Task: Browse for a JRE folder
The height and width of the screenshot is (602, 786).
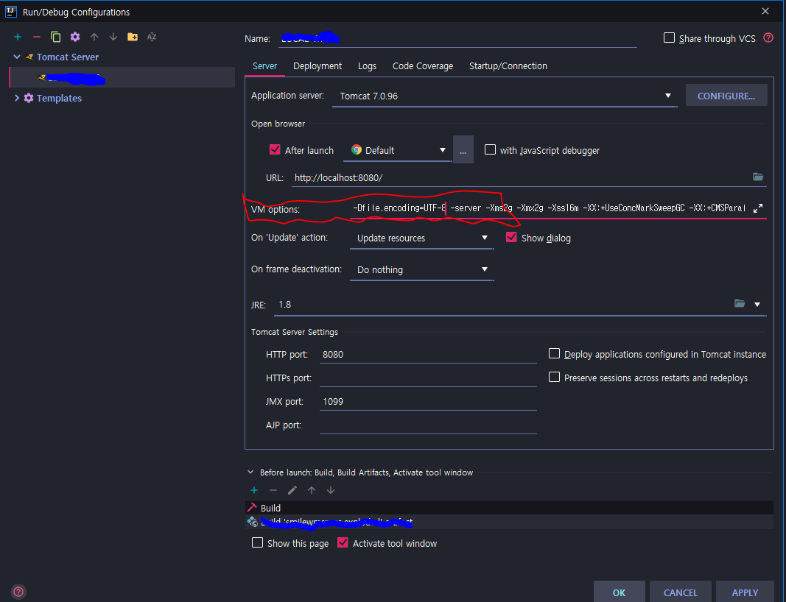Action: (x=740, y=303)
